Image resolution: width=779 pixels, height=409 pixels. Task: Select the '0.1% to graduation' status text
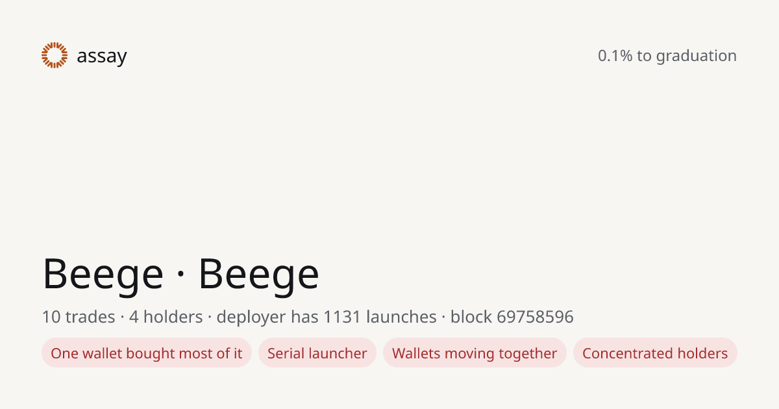(x=667, y=56)
